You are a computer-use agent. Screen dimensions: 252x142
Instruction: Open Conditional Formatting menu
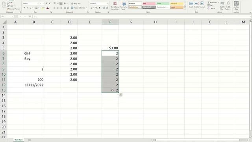tap(115, 6)
